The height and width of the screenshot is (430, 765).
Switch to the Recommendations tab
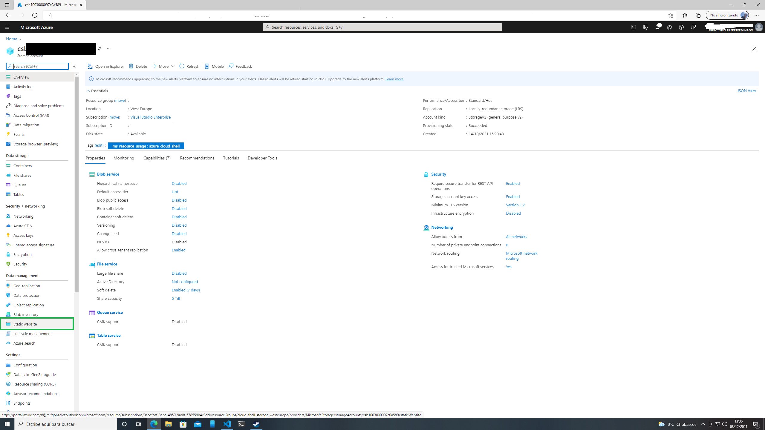click(197, 158)
